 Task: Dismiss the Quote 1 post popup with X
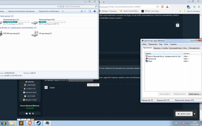click(194, 114)
